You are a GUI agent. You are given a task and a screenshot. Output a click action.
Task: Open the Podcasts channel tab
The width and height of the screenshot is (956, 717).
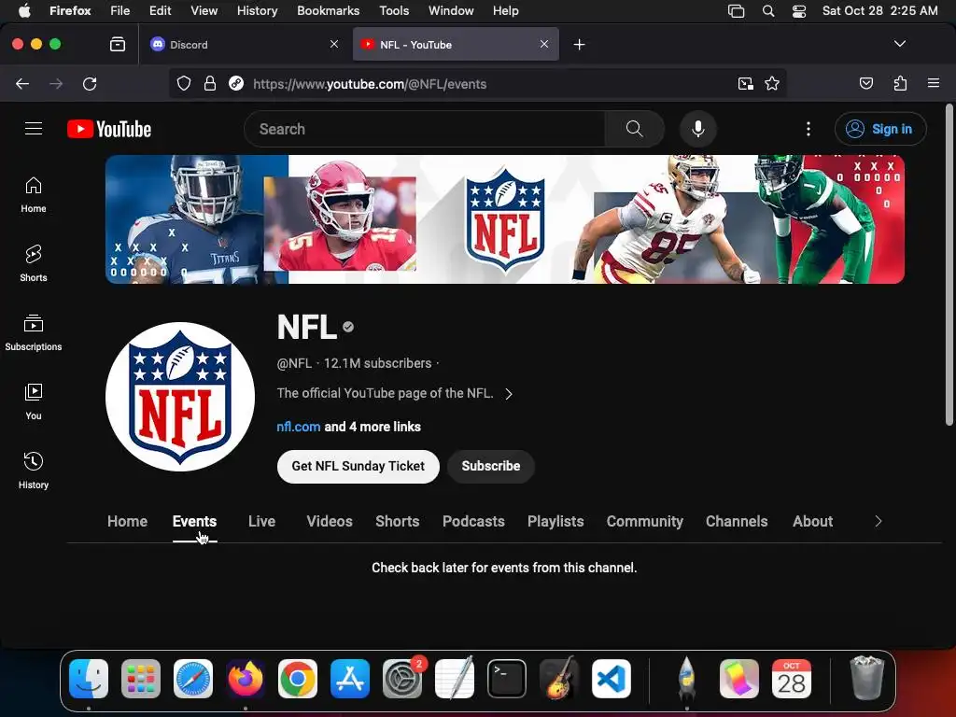473,521
